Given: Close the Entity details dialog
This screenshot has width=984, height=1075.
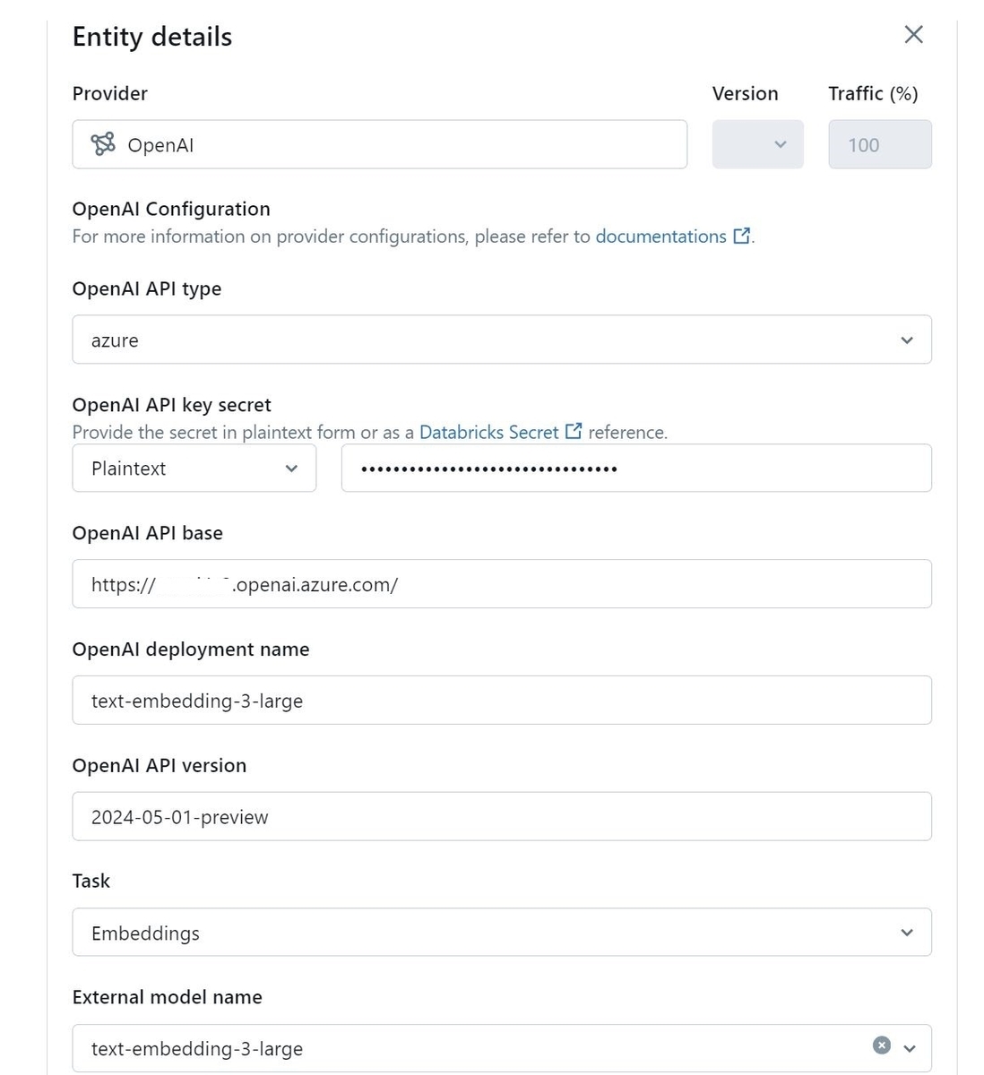Looking at the screenshot, I should click(912, 34).
